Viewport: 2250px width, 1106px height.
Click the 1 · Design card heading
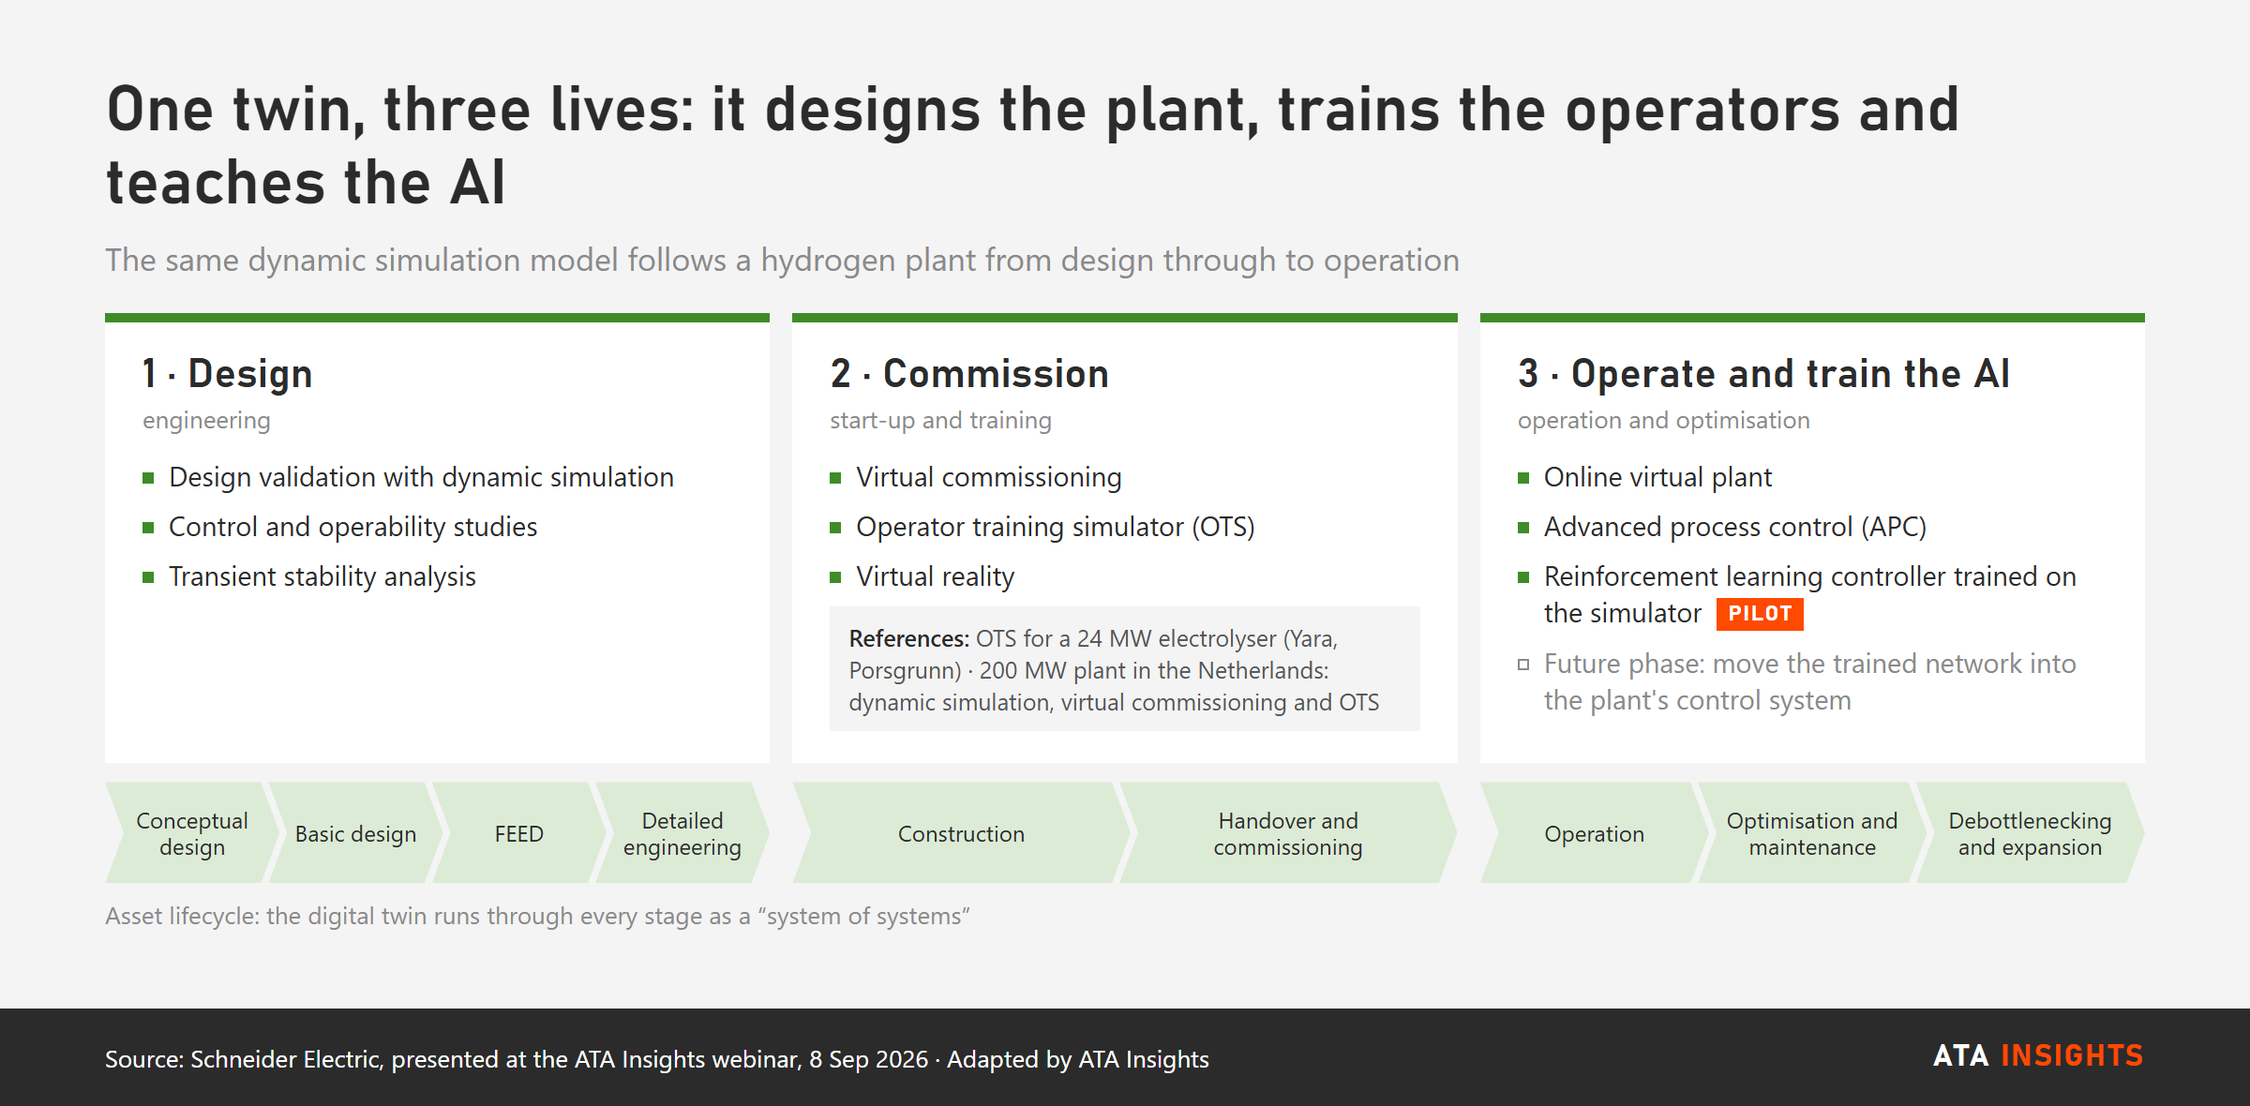click(227, 373)
